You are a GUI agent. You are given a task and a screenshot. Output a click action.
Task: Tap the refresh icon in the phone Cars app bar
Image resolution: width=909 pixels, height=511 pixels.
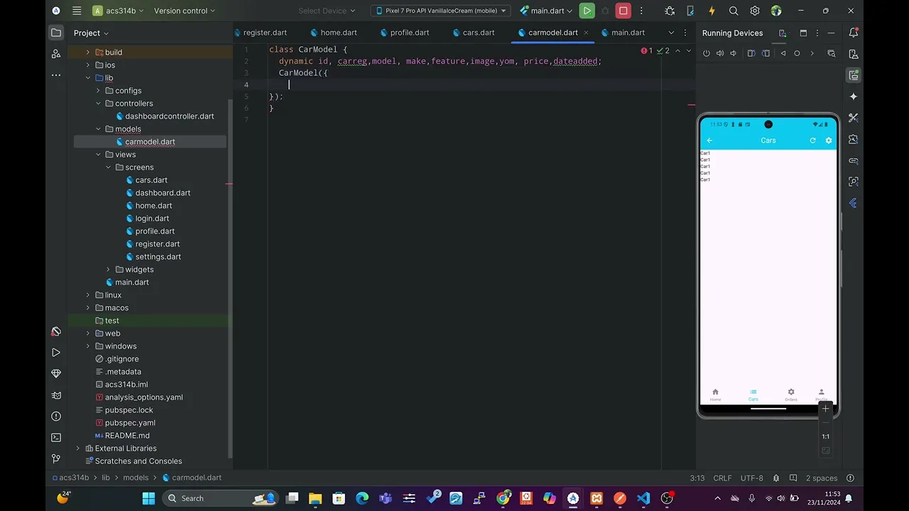(x=813, y=141)
